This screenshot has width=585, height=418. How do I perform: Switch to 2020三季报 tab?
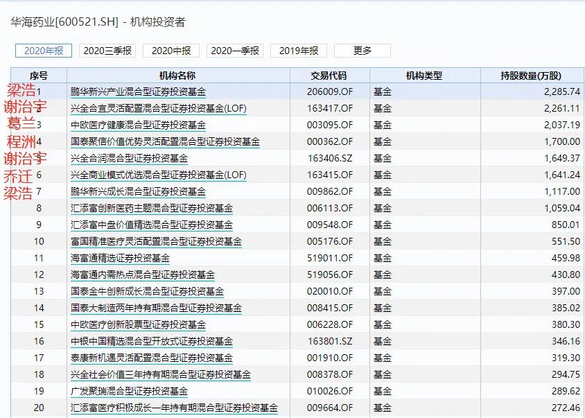coord(107,51)
